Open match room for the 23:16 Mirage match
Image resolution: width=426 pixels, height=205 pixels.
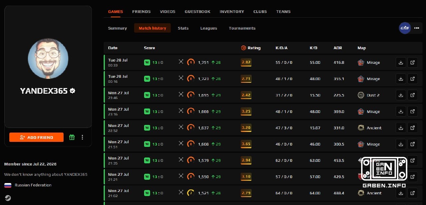click(412, 111)
